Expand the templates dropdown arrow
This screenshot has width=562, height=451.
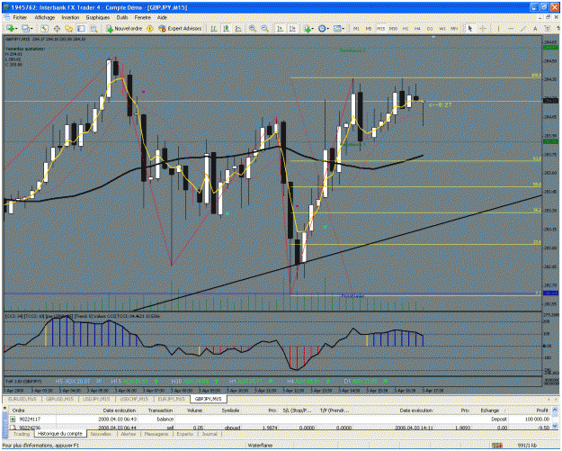tap(343, 28)
